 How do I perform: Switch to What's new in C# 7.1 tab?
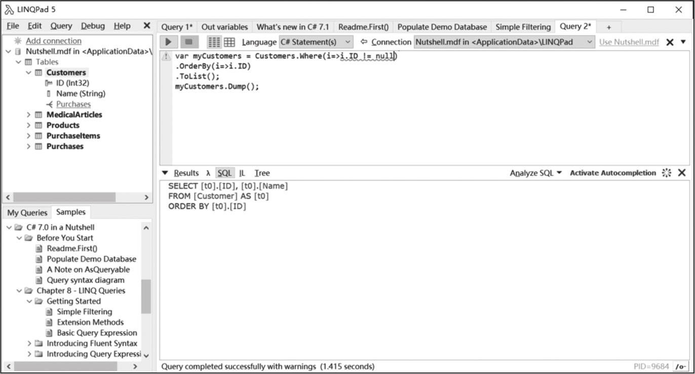[293, 27]
